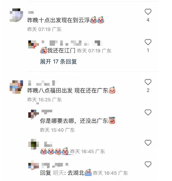This screenshot has height=181, width=172.
Task: Like the comment about arriving at 云浮
Action: tap(148, 12)
